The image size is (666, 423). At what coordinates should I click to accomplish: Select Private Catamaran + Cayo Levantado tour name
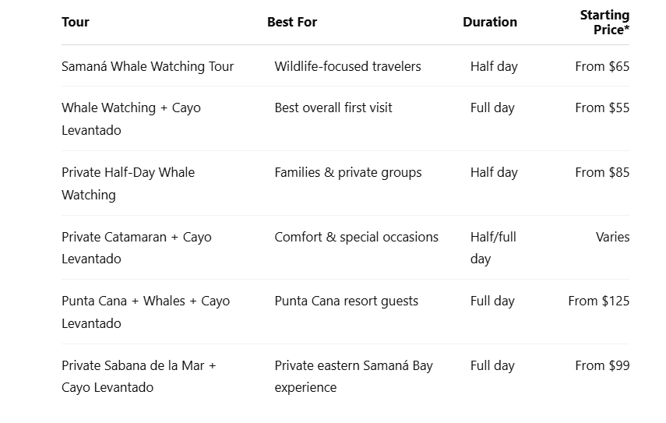[136, 248]
